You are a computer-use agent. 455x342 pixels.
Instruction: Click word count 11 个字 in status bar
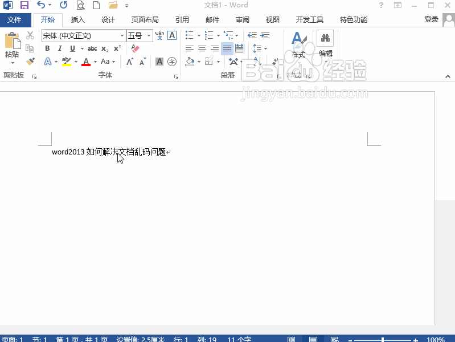pyautogui.click(x=239, y=339)
